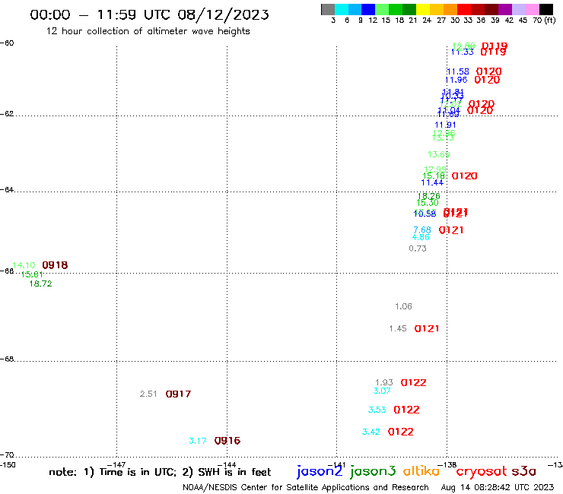Click the 0121 label beside 1.45

tap(427, 328)
